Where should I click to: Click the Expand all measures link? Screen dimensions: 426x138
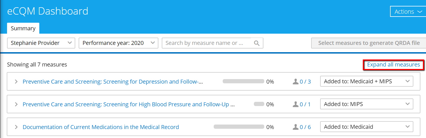click(393, 65)
